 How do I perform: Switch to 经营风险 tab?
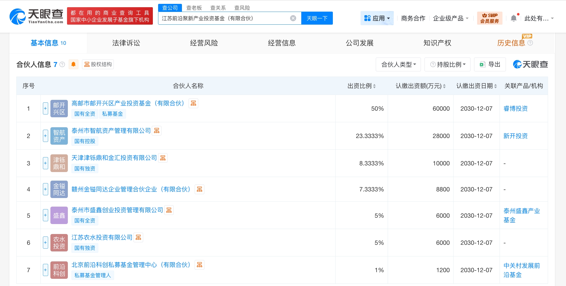tap(204, 43)
